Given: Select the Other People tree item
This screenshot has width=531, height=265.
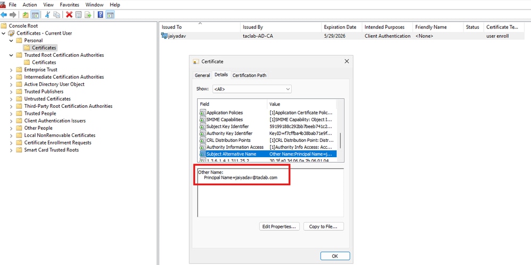Looking at the screenshot, I should (38, 128).
